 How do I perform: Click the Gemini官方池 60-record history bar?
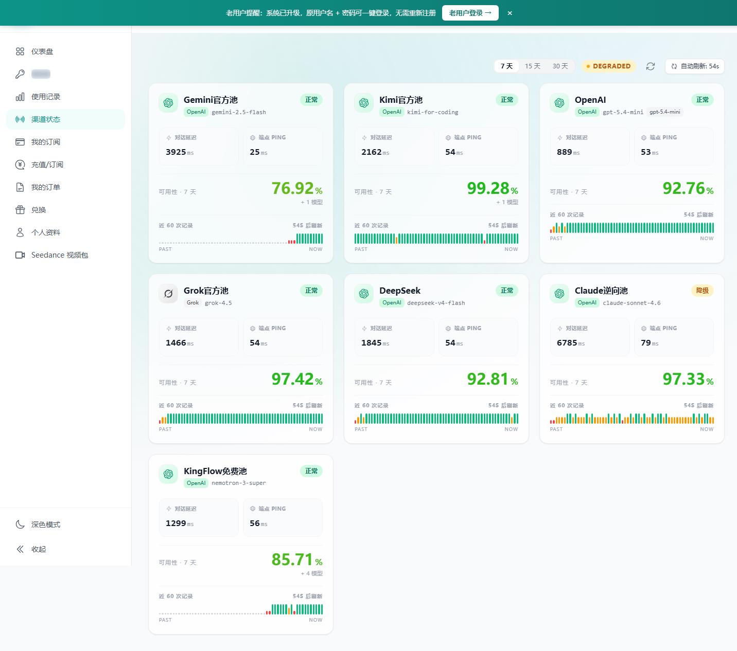coord(241,239)
